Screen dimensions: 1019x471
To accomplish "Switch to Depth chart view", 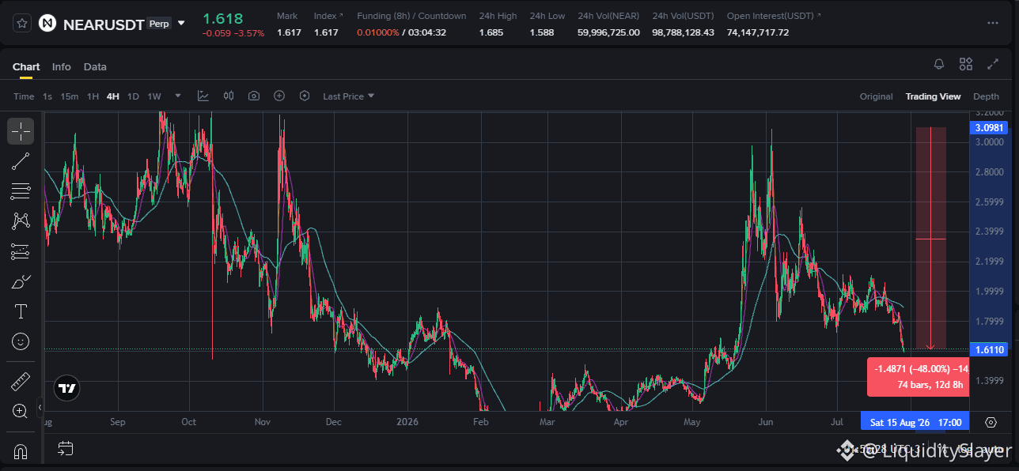I will (986, 96).
